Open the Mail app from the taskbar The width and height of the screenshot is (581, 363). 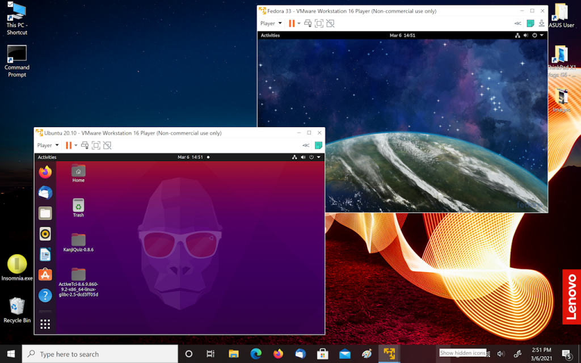pyautogui.click(x=344, y=354)
